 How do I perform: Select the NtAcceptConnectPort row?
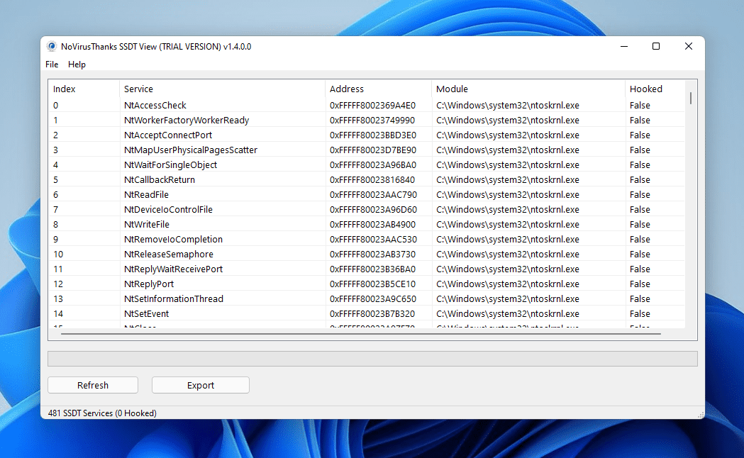(366, 135)
